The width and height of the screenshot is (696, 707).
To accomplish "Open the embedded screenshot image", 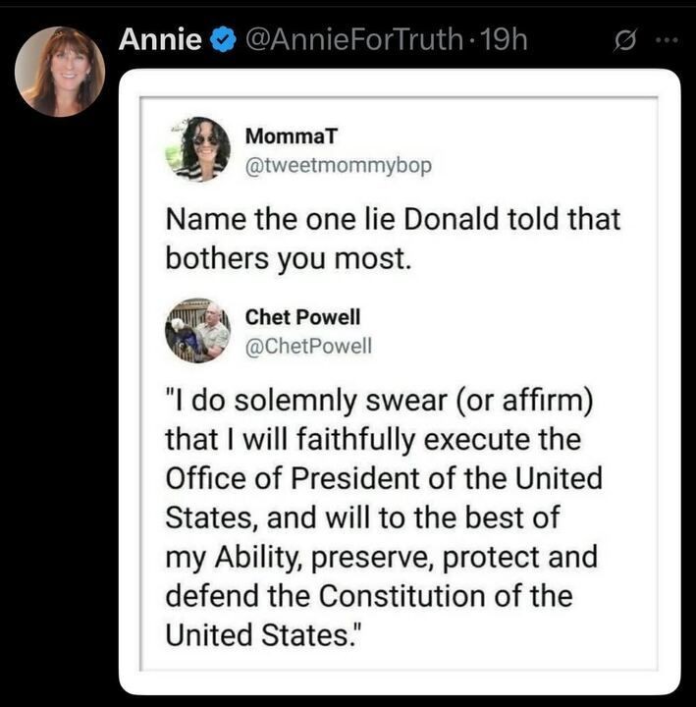I will coord(400,383).
